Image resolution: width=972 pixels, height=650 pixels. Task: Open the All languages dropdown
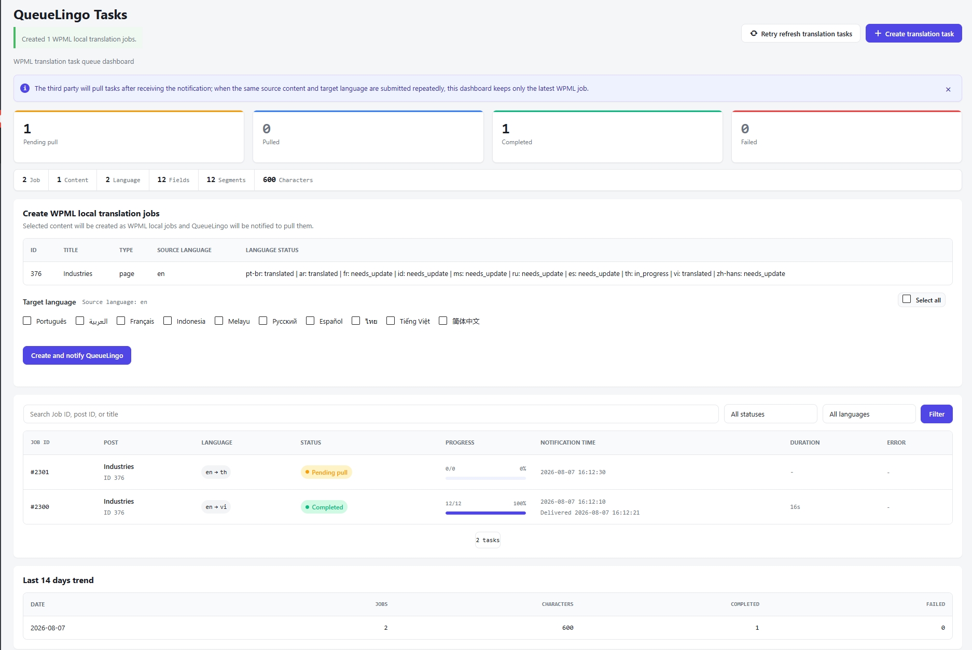point(869,414)
